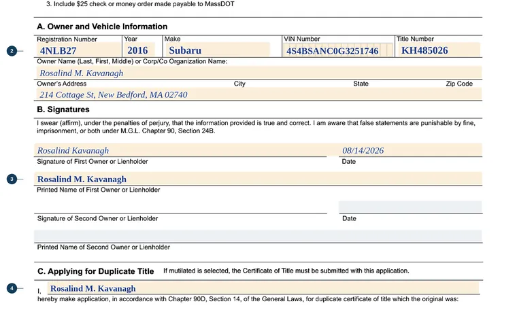
Task: Click the 'If mutilated is selected' note
Action: tap(286, 271)
